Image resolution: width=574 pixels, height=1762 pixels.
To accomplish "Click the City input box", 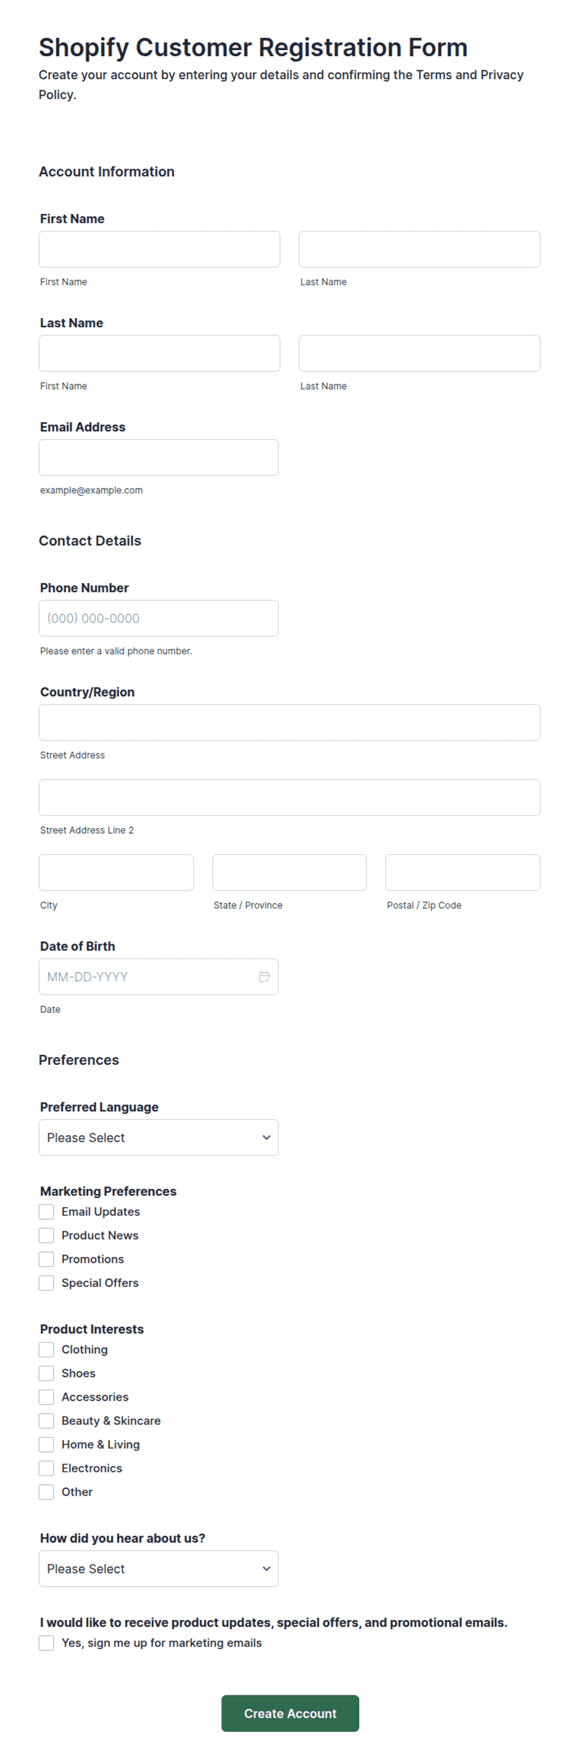I will (116, 873).
